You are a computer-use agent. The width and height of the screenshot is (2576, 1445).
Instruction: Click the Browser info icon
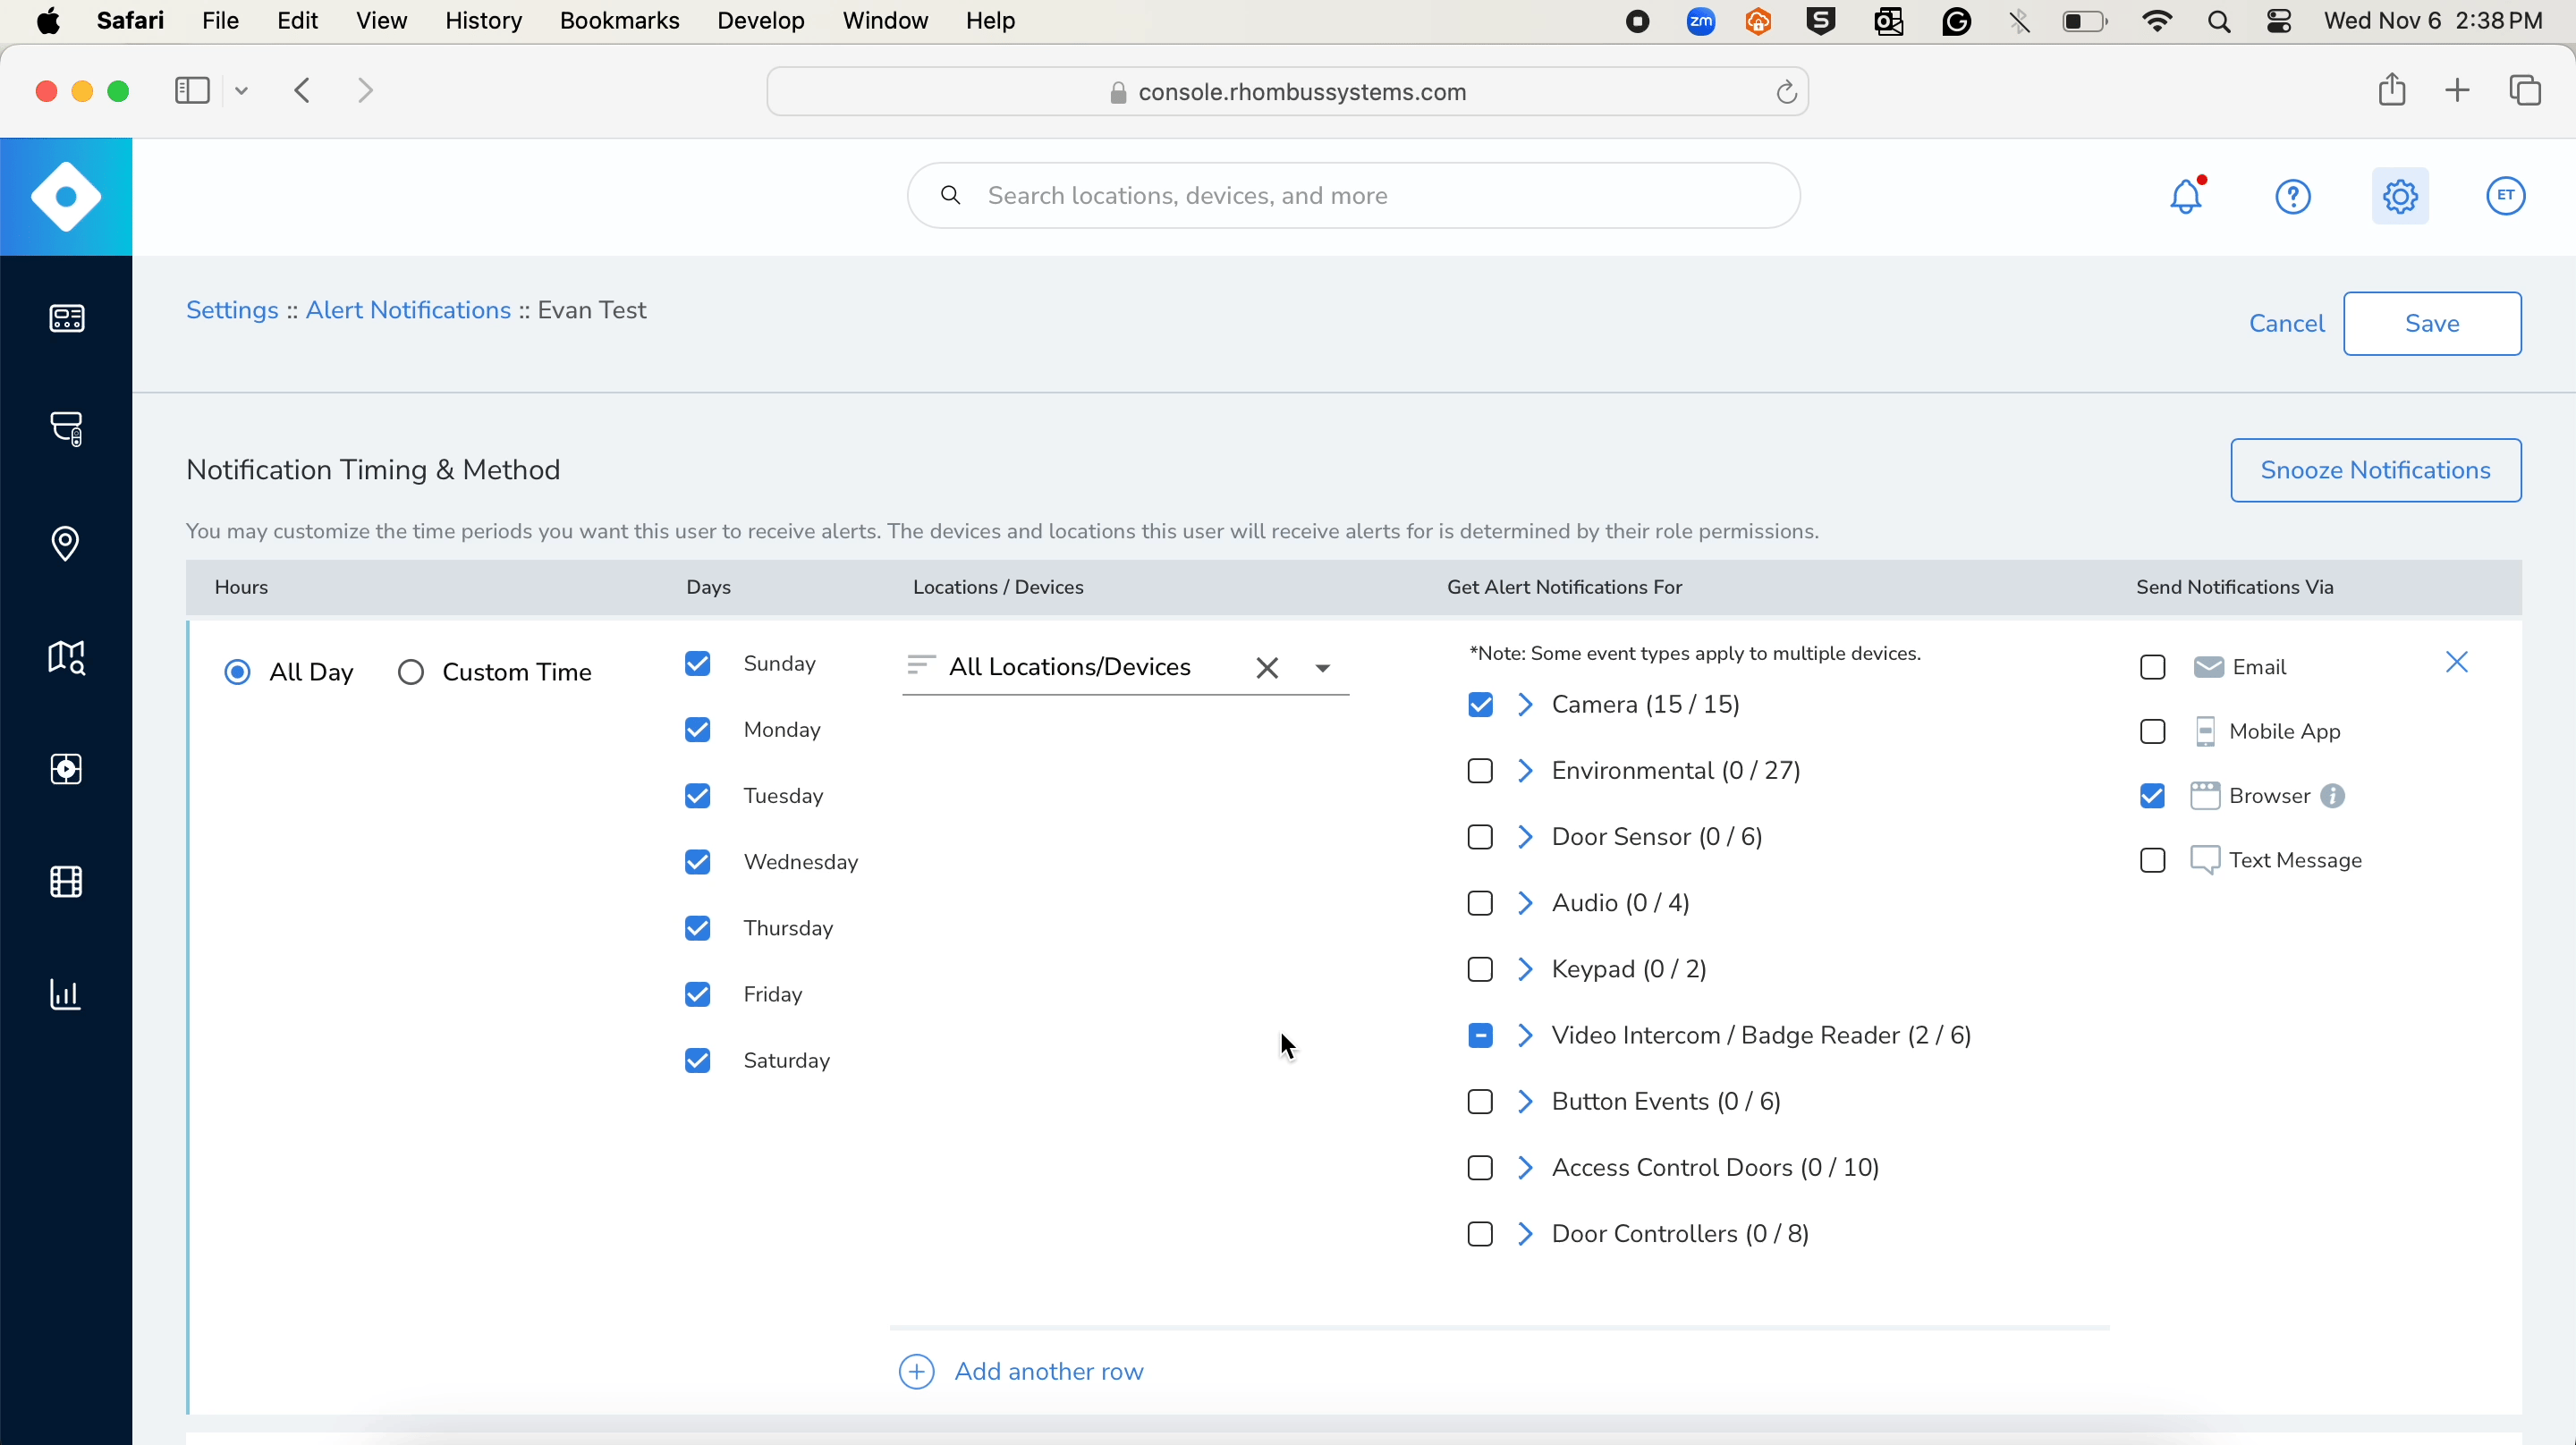point(2333,796)
